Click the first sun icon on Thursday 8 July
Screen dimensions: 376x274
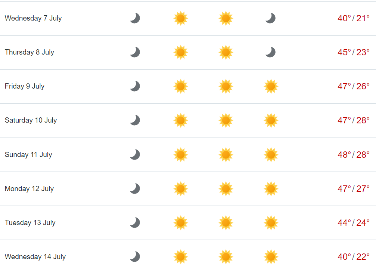tap(181, 52)
